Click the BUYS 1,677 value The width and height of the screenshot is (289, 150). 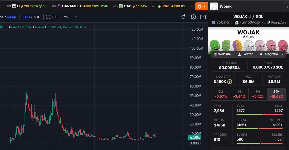(241, 111)
